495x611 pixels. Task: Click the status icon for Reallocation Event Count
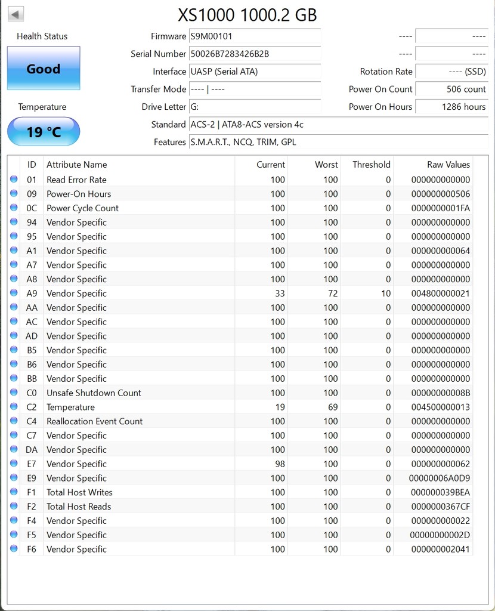click(14, 421)
